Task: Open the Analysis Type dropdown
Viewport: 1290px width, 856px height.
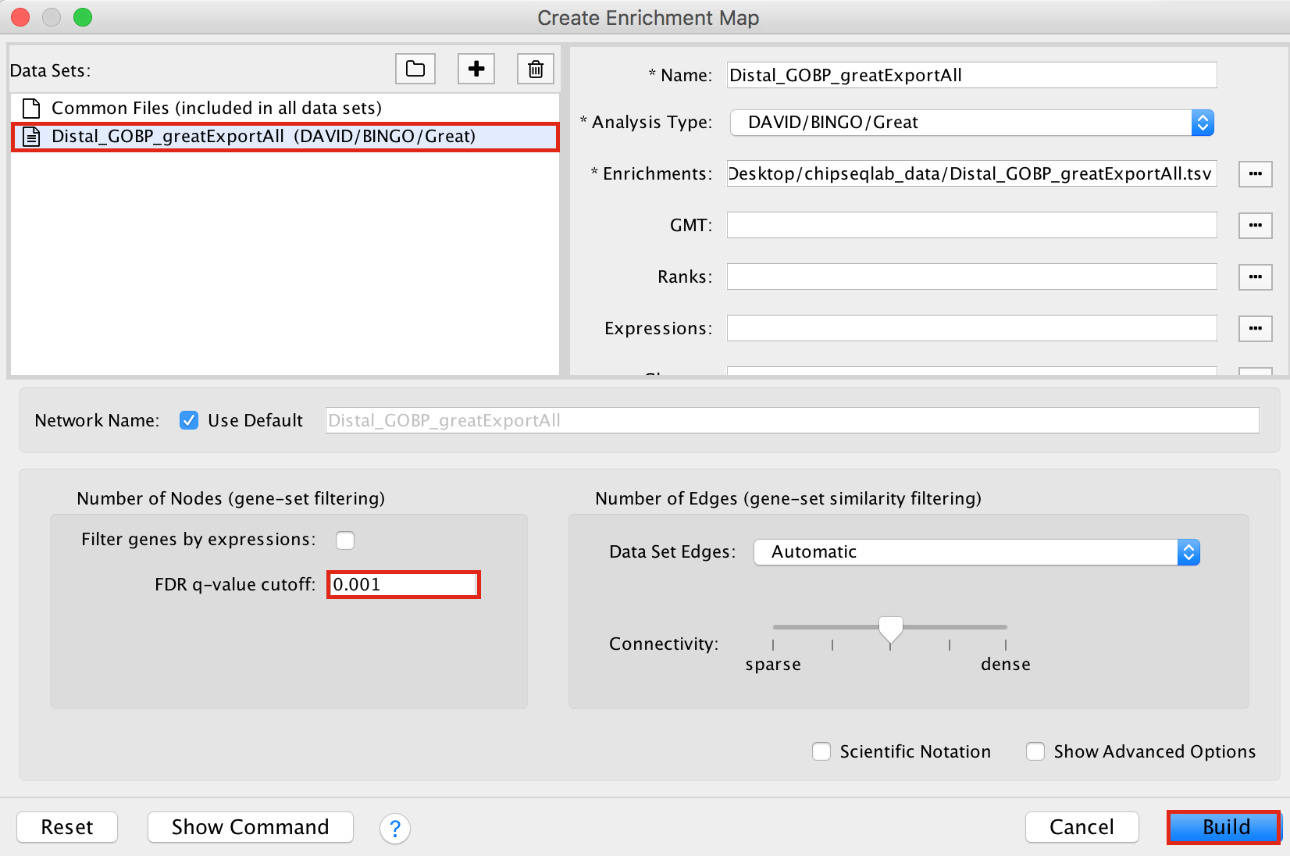Action: pyautogui.click(x=1203, y=123)
